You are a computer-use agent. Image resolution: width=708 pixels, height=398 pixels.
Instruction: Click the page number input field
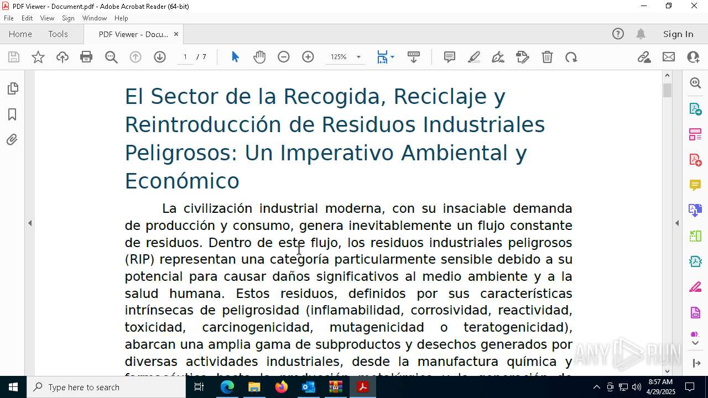pos(185,57)
